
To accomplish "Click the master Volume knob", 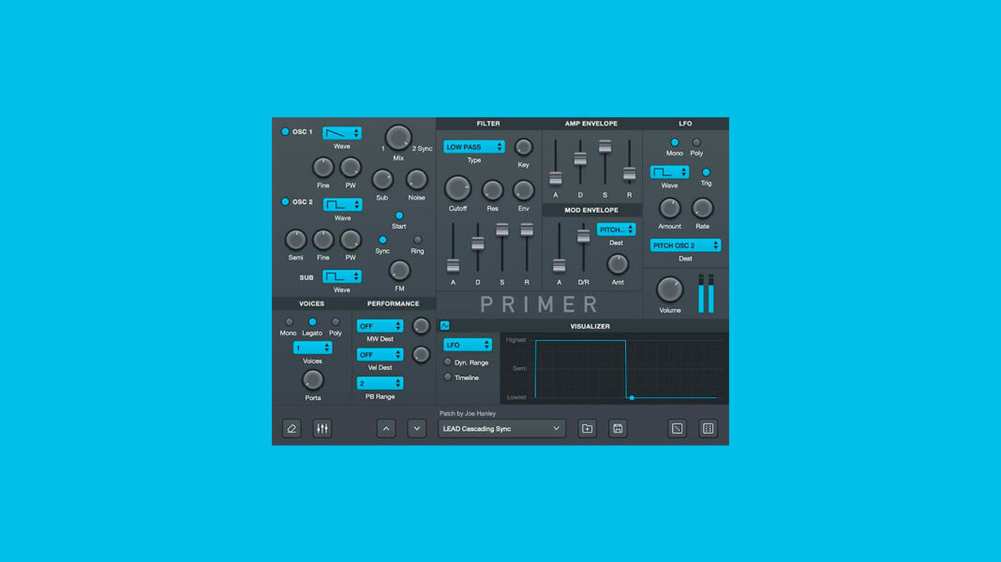I will point(669,290).
